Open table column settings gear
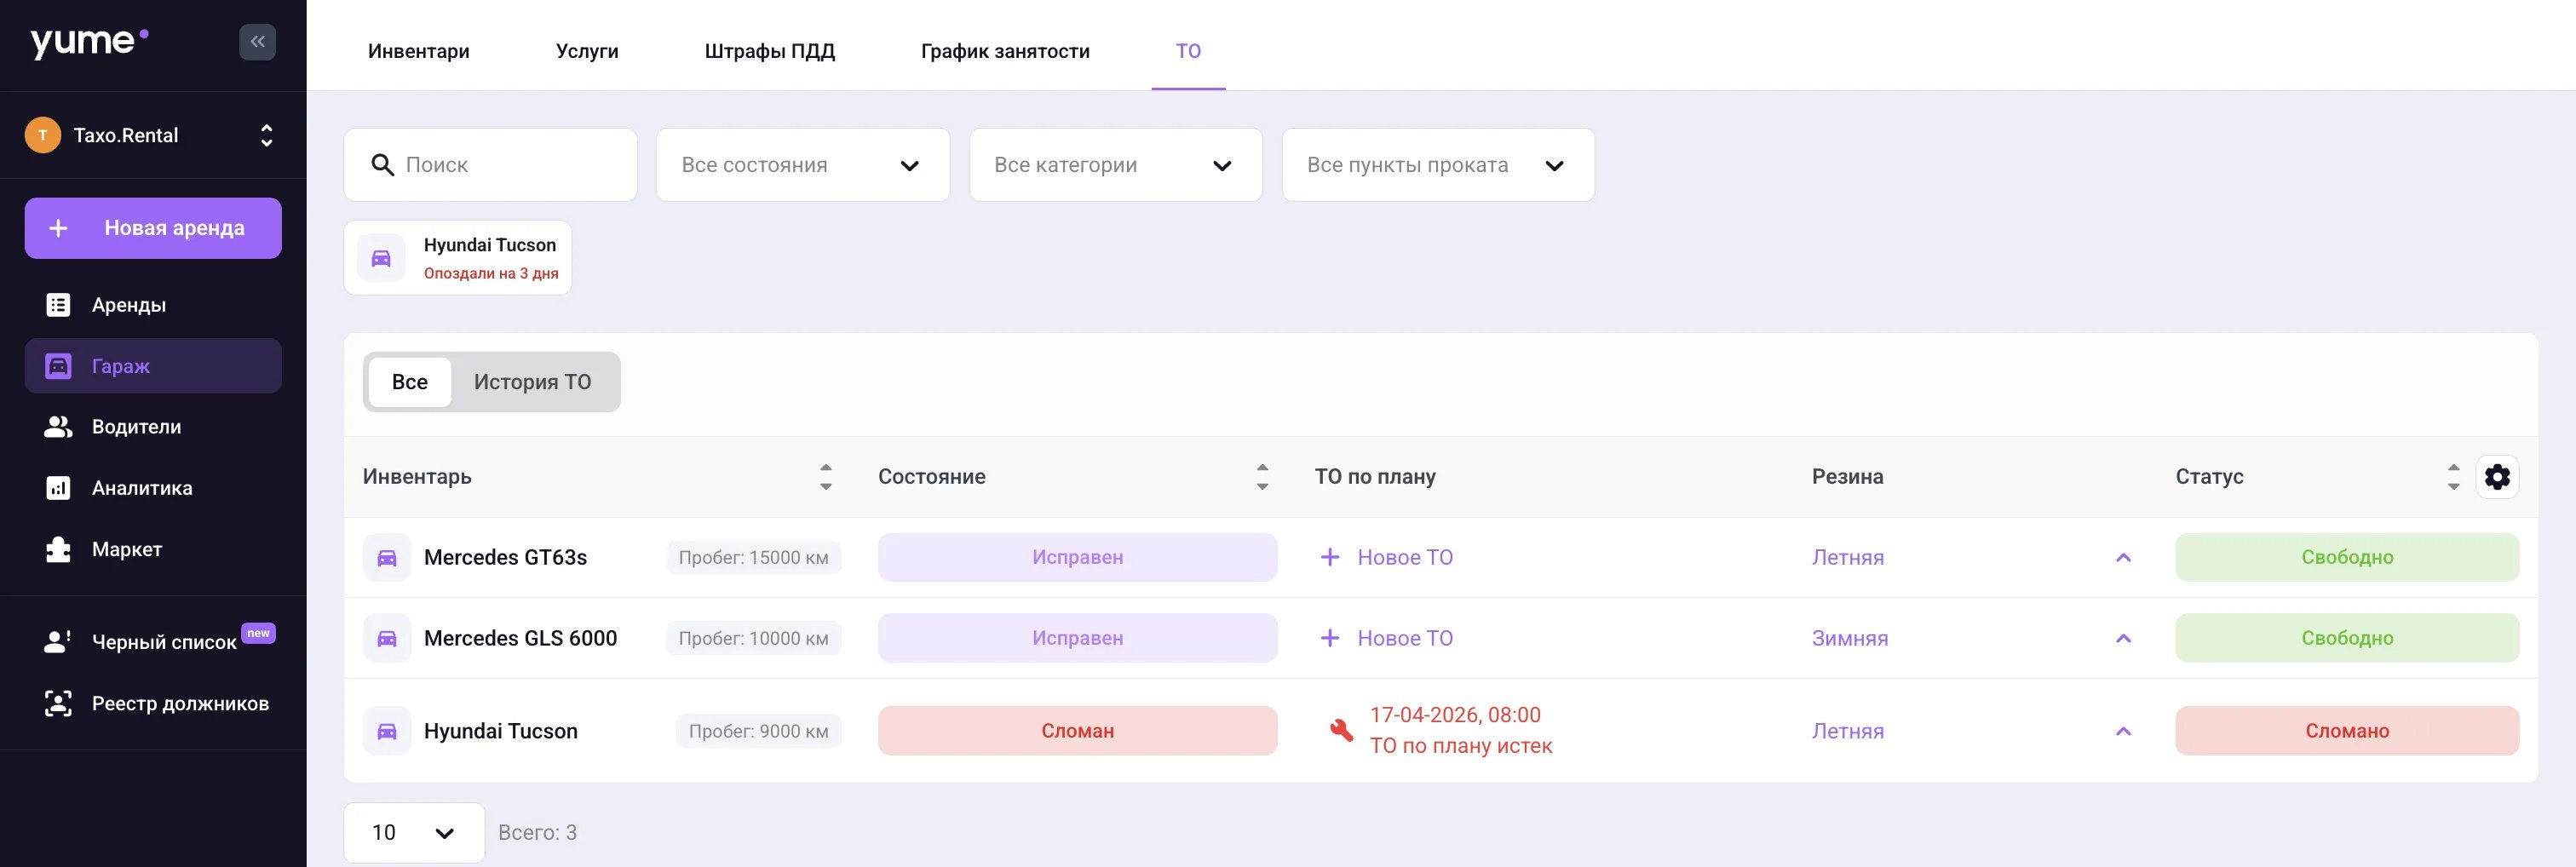The image size is (2576, 867). 2497,477
